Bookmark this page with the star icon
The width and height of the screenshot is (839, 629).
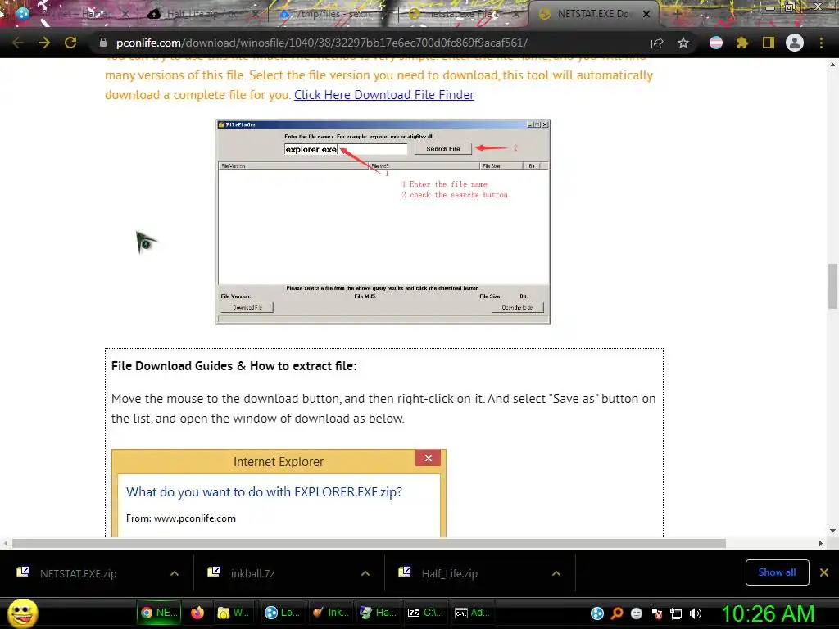pos(683,43)
